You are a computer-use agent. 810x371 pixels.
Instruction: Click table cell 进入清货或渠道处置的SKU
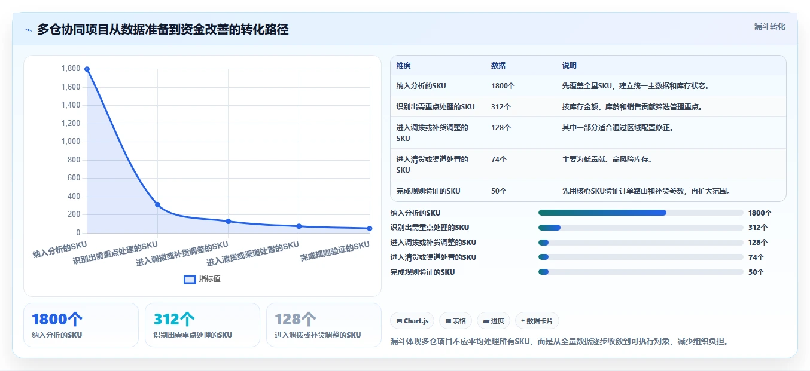(432, 164)
